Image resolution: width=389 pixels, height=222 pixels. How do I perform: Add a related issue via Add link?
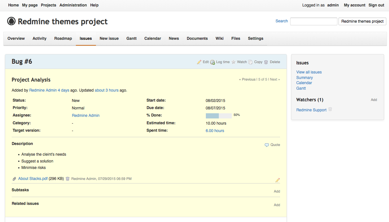pyautogui.click(x=277, y=205)
